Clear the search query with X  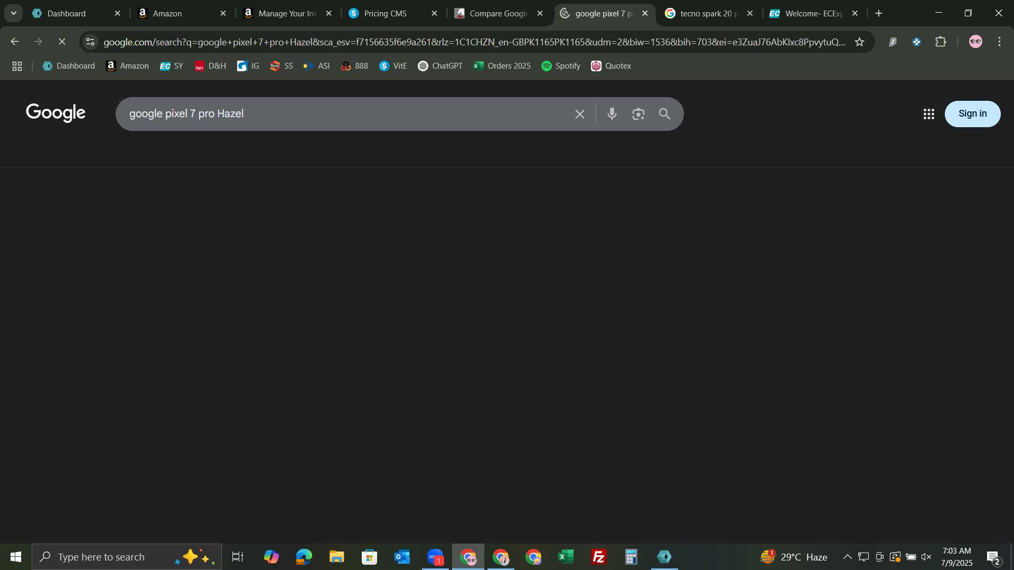[579, 114]
